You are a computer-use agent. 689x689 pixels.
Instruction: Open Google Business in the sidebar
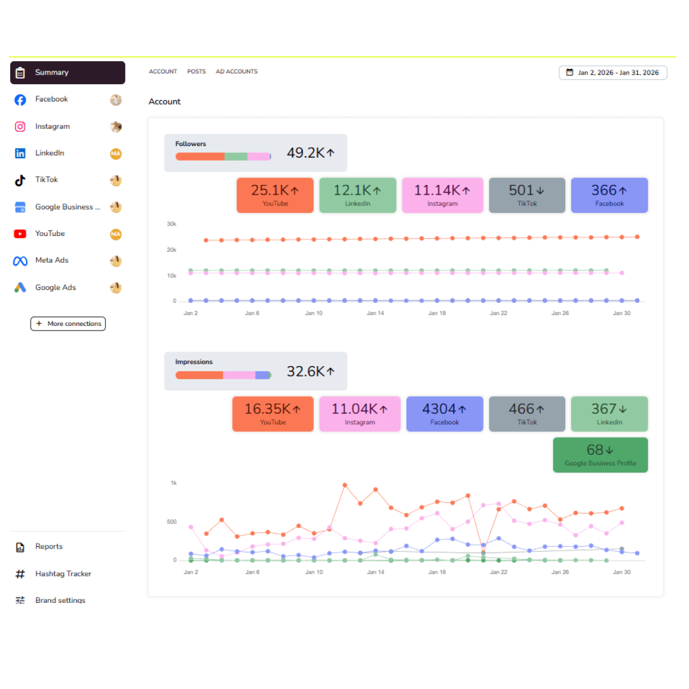tap(68, 207)
